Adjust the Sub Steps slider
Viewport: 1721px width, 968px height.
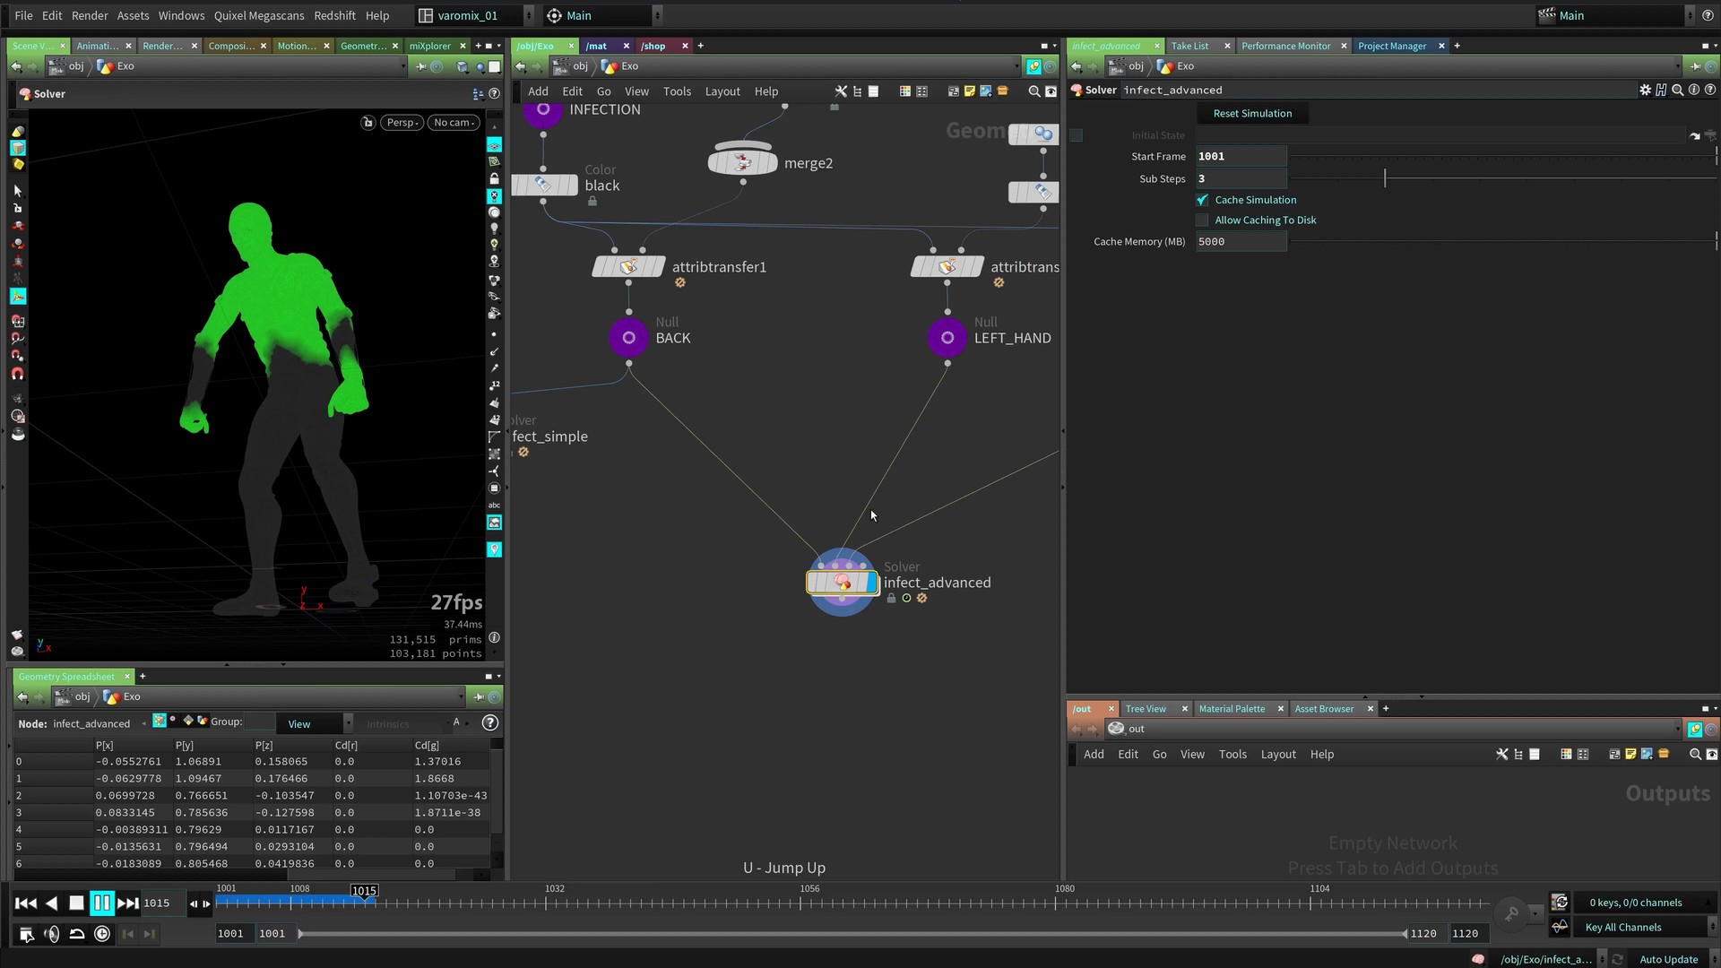click(x=1385, y=178)
